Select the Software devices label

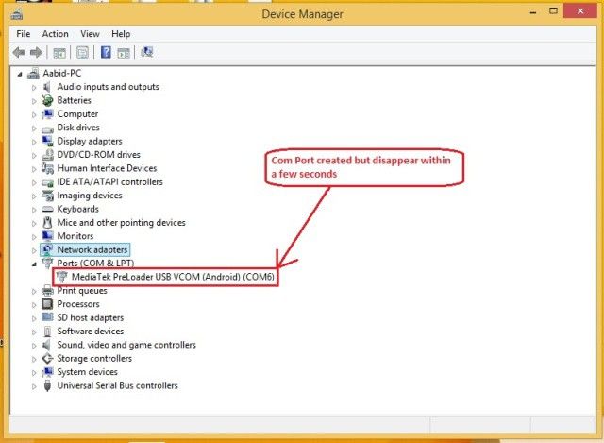pos(91,332)
